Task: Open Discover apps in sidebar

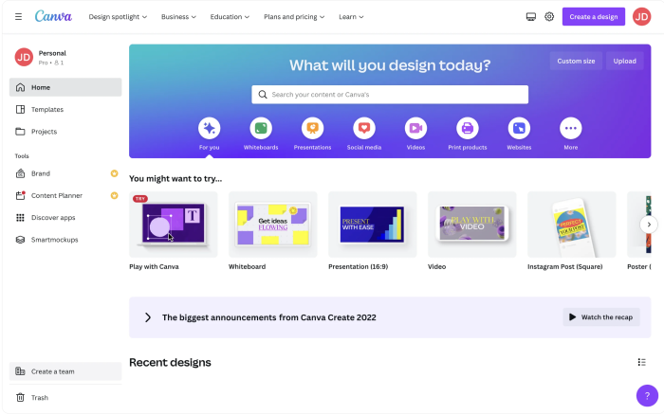Action: (x=65, y=217)
